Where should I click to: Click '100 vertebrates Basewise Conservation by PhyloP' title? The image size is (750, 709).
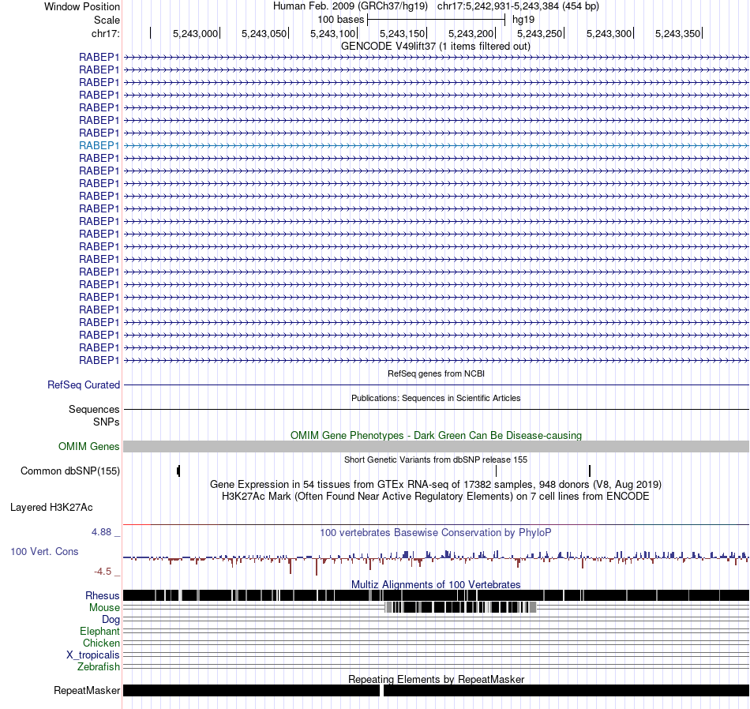click(x=436, y=532)
